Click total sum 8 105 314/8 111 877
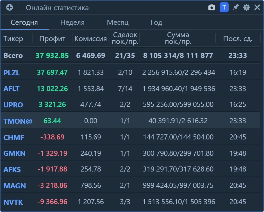Image resolution: width=264 pixels, height=212 pixels. coord(178,55)
